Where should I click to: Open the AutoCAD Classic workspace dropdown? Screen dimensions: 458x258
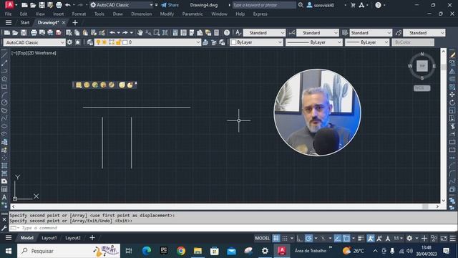coord(34,42)
